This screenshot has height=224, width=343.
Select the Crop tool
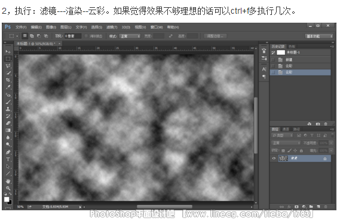click(x=8, y=80)
